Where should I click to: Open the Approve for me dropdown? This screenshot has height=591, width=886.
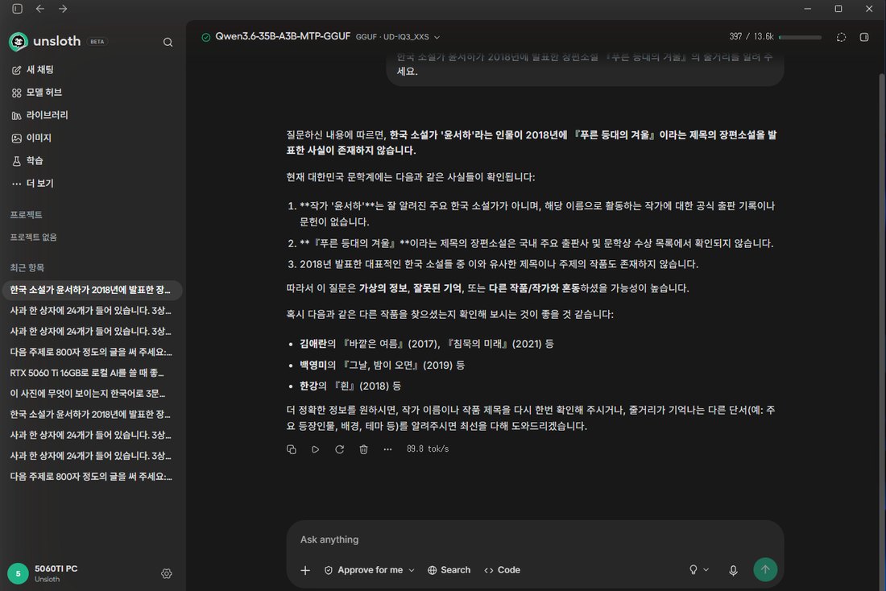[x=370, y=570]
